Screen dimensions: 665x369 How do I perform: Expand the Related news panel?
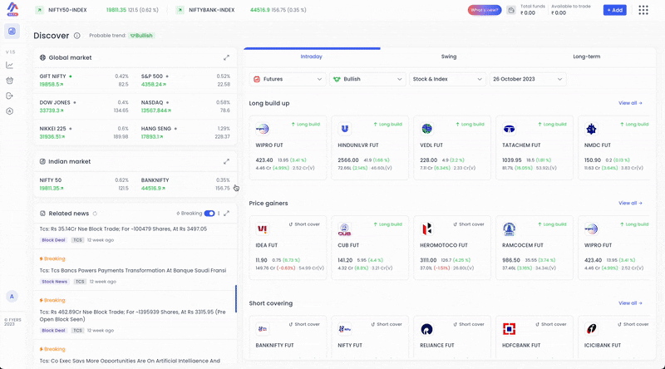[226, 214]
